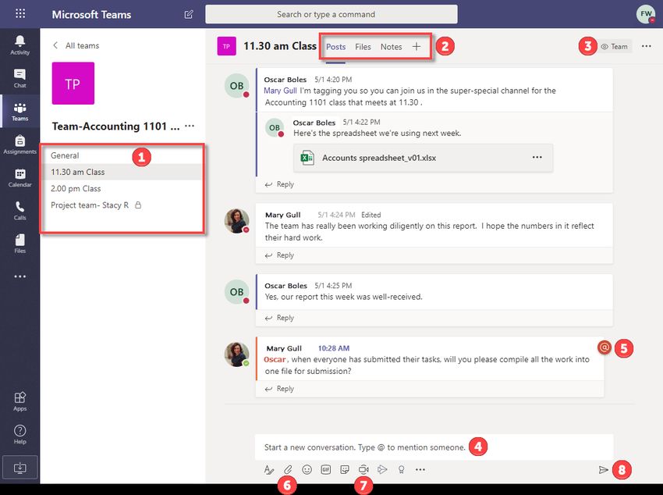
Task: Open more options for Team-Accounting 1101
Action: (x=190, y=126)
